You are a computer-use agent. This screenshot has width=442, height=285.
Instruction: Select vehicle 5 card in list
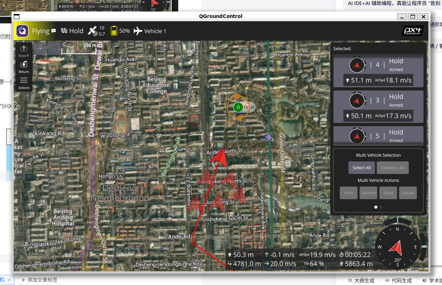[x=378, y=135]
